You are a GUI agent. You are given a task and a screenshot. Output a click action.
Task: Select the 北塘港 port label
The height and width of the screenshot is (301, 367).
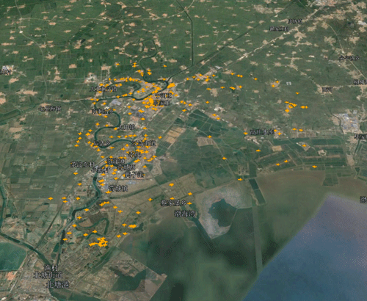click(58, 285)
